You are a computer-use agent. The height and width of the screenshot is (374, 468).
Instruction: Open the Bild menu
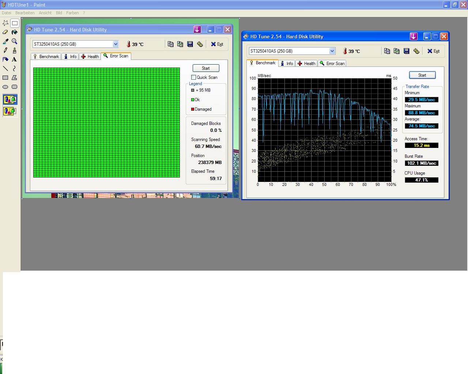point(59,13)
